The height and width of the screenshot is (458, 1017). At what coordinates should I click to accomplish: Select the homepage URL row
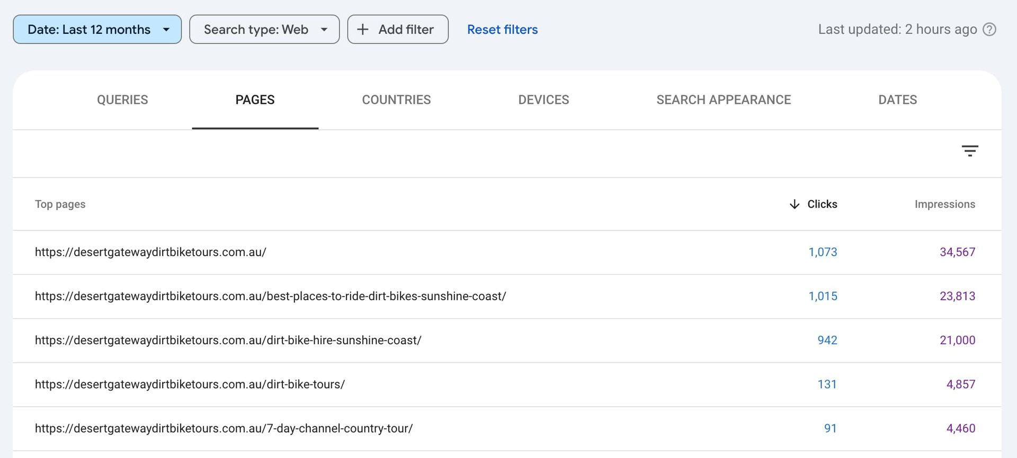(x=150, y=253)
